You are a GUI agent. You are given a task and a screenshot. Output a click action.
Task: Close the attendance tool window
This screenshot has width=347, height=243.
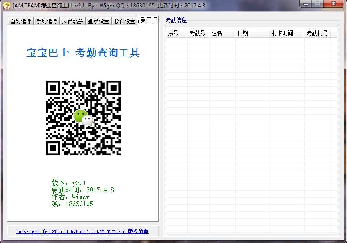(x=334, y=4)
